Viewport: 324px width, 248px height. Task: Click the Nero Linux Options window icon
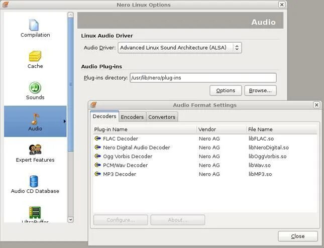[x=6, y=5]
